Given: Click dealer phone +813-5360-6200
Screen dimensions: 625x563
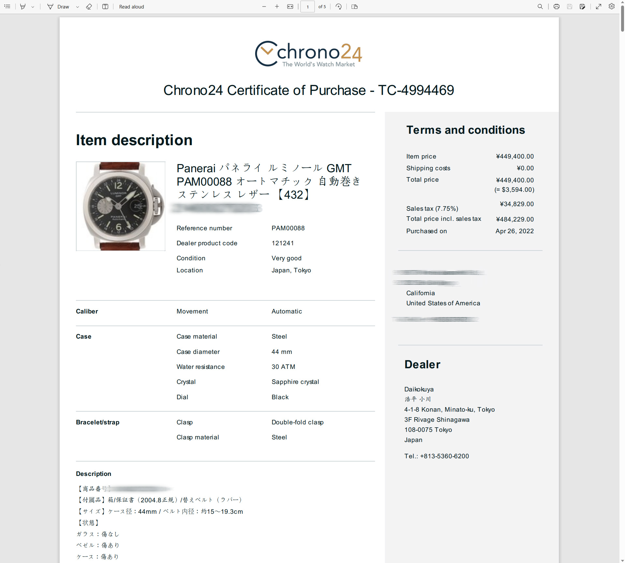Looking at the screenshot, I should click(x=444, y=456).
